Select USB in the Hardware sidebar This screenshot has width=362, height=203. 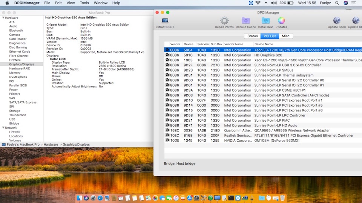pyautogui.click(x=12, y=119)
